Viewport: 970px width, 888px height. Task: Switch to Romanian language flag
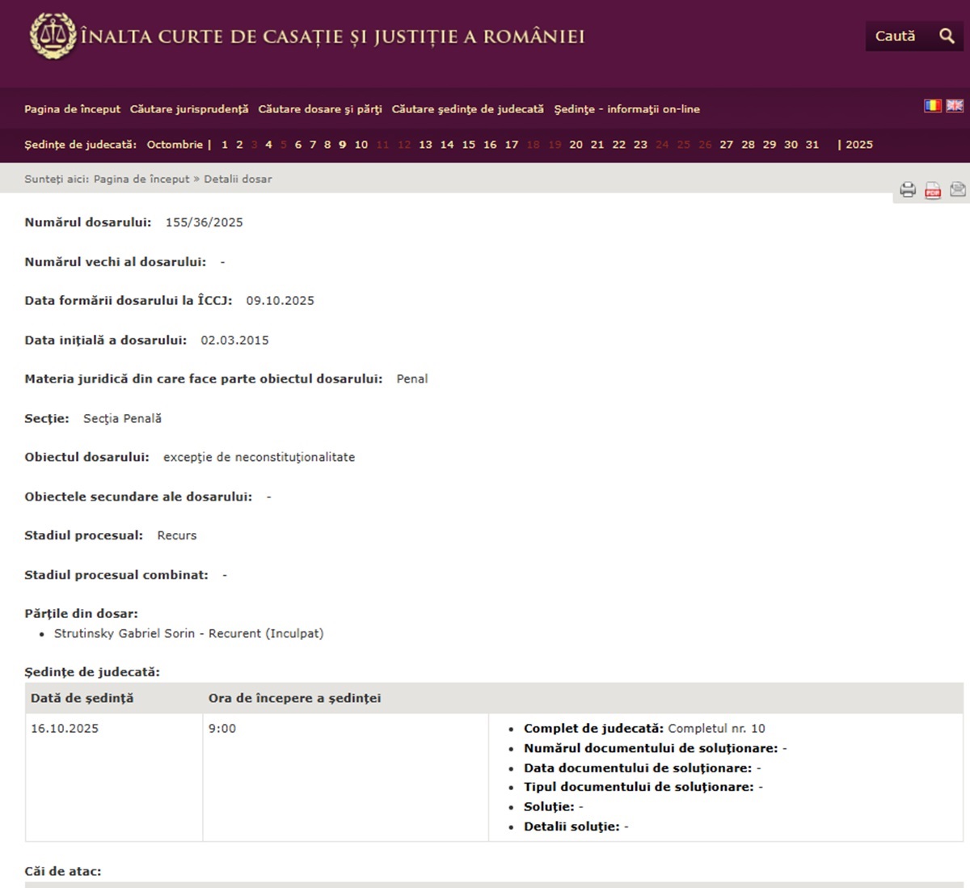pyautogui.click(x=933, y=106)
